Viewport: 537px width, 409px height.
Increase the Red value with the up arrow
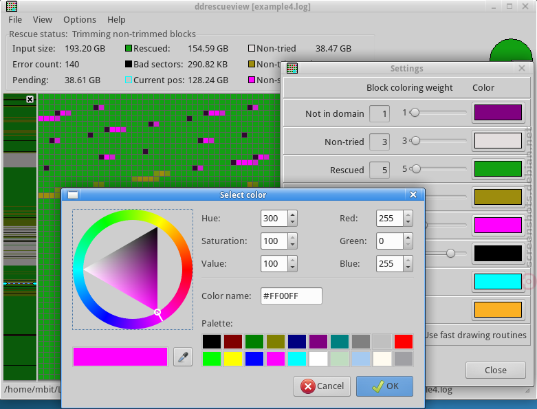point(408,214)
